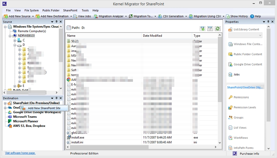Select Microsoft Planner destination
Viewport: 277px width, 158px height.
[x=25, y=121]
